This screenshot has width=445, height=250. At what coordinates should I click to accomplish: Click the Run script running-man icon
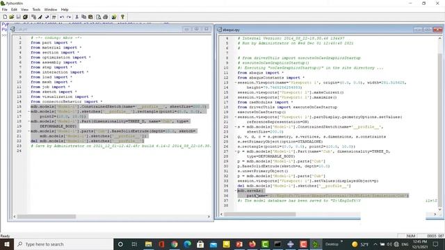(x=40, y=17)
